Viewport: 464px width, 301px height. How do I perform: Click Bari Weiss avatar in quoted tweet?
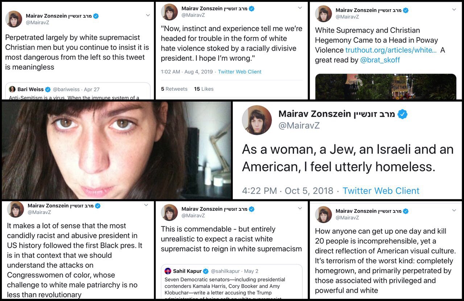coord(12,89)
